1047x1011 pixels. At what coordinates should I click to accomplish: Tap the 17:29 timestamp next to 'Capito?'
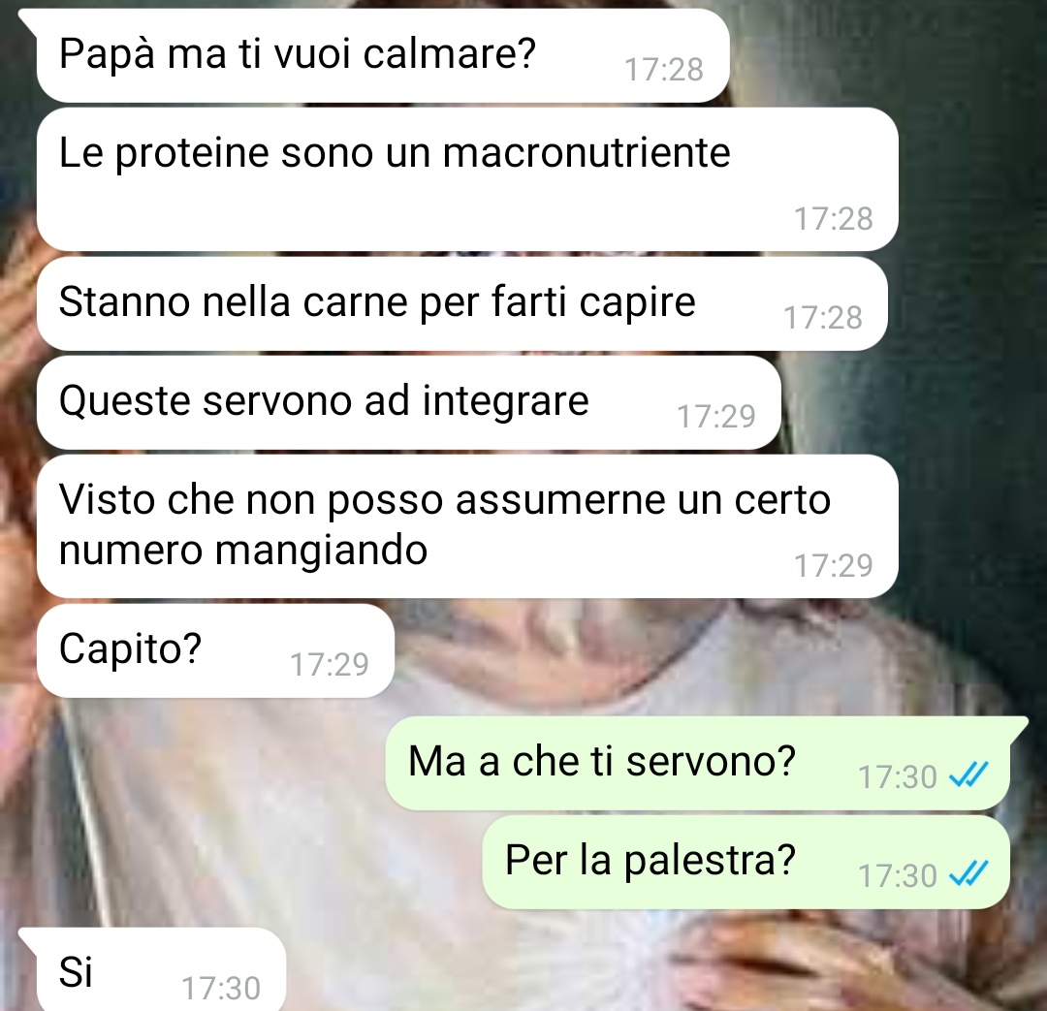(330, 665)
